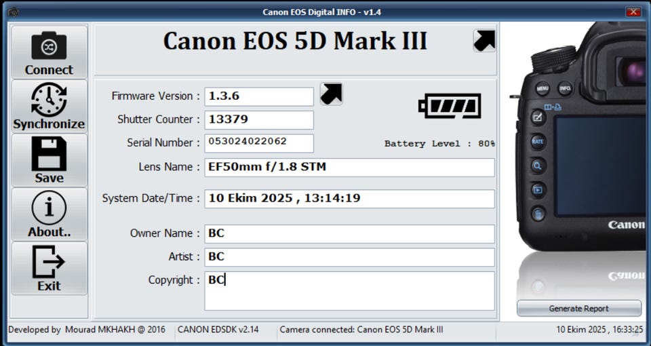Click the app icon in the title bar

[x=14, y=12]
